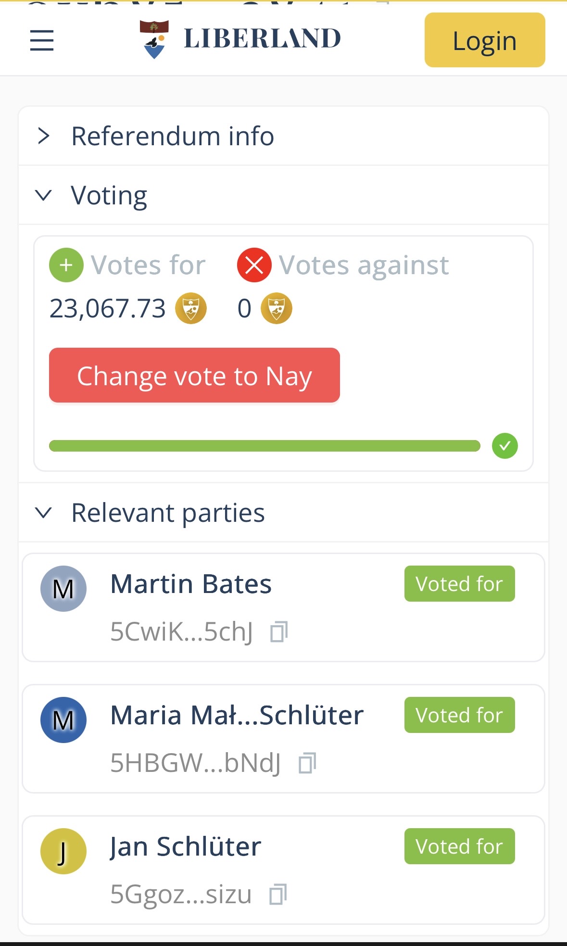
Task: Copy Maria Schlüter's address 5HBGW...bNdJ
Action: click(307, 763)
